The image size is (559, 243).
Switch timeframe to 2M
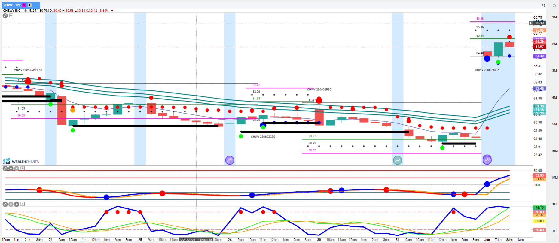tap(554, 44)
